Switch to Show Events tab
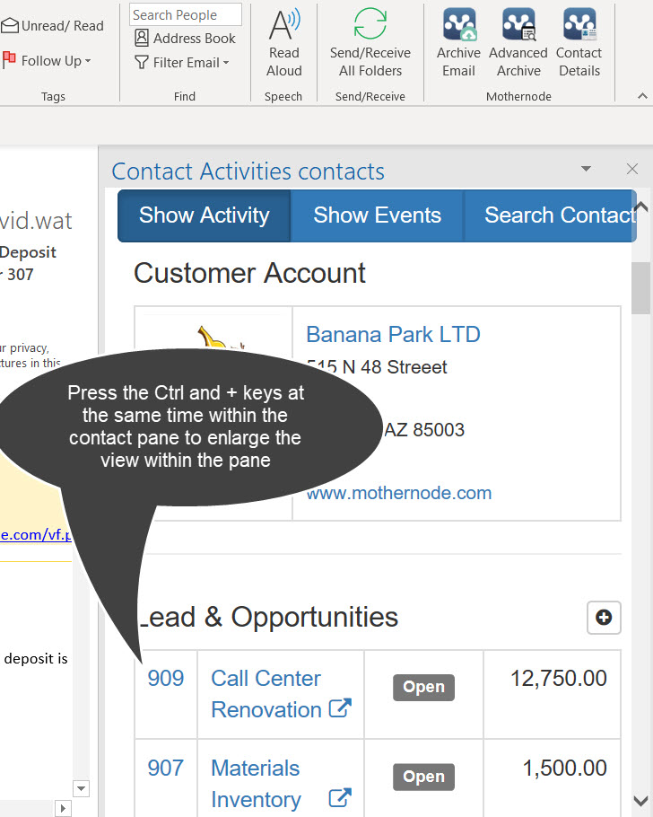 click(377, 215)
